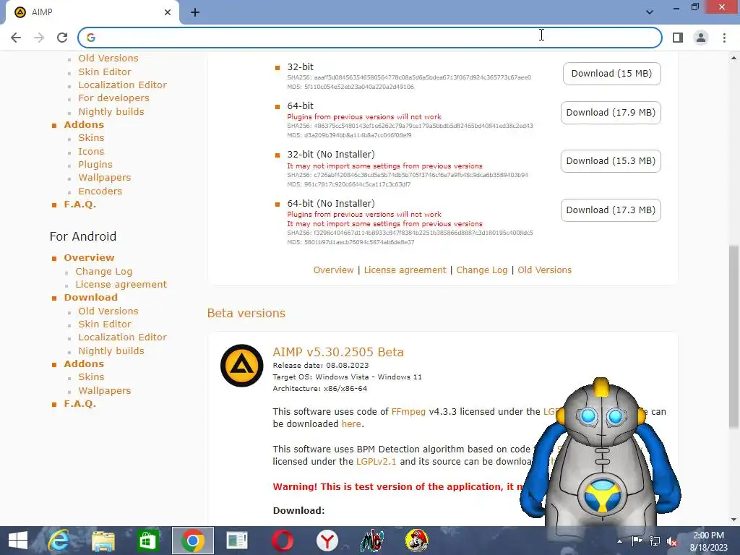
Task: Open the Opera browser taskbar icon
Action: click(283, 541)
